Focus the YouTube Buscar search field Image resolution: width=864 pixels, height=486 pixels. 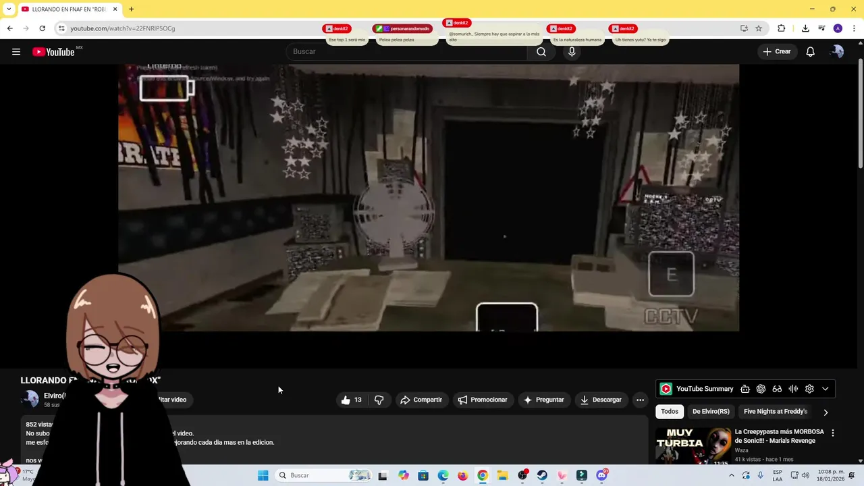pos(407,51)
